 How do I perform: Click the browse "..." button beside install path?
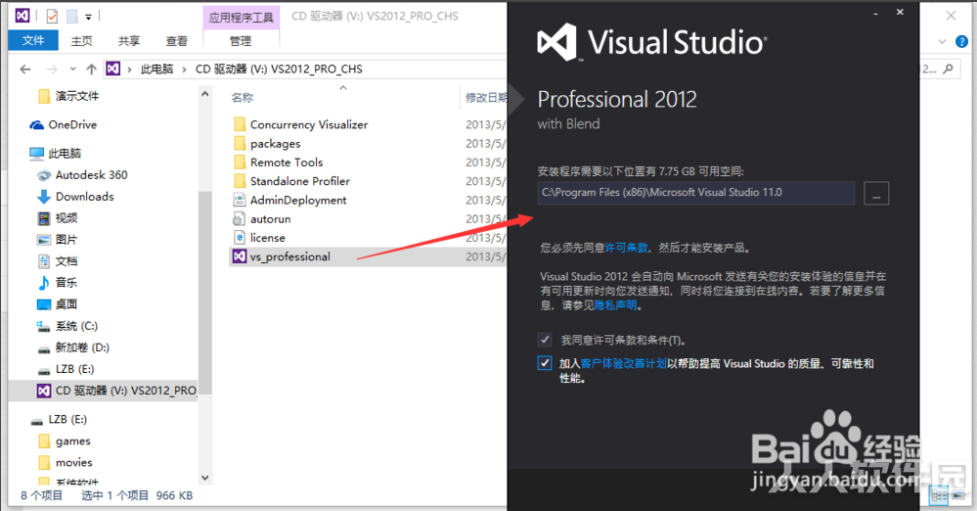pos(876,194)
